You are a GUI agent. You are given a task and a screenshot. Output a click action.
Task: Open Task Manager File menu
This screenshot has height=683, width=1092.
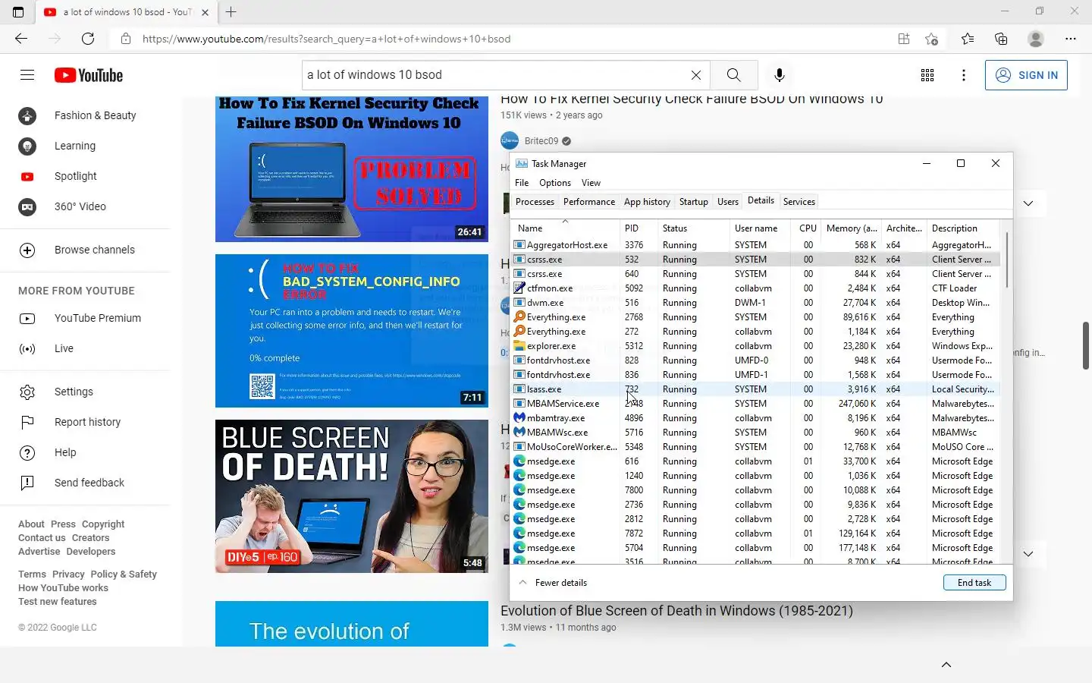click(x=522, y=183)
